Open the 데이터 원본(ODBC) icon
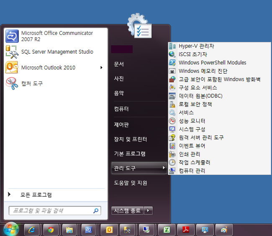 172,96
